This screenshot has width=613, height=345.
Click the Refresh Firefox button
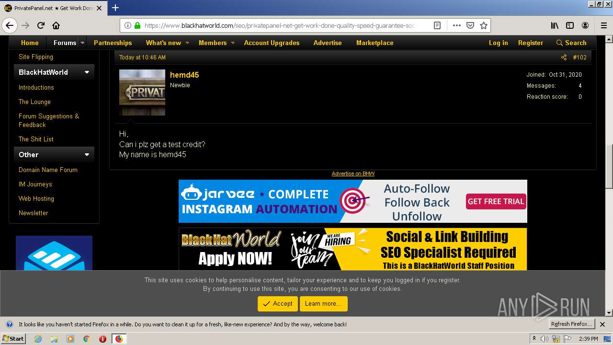tap(572, 324)
